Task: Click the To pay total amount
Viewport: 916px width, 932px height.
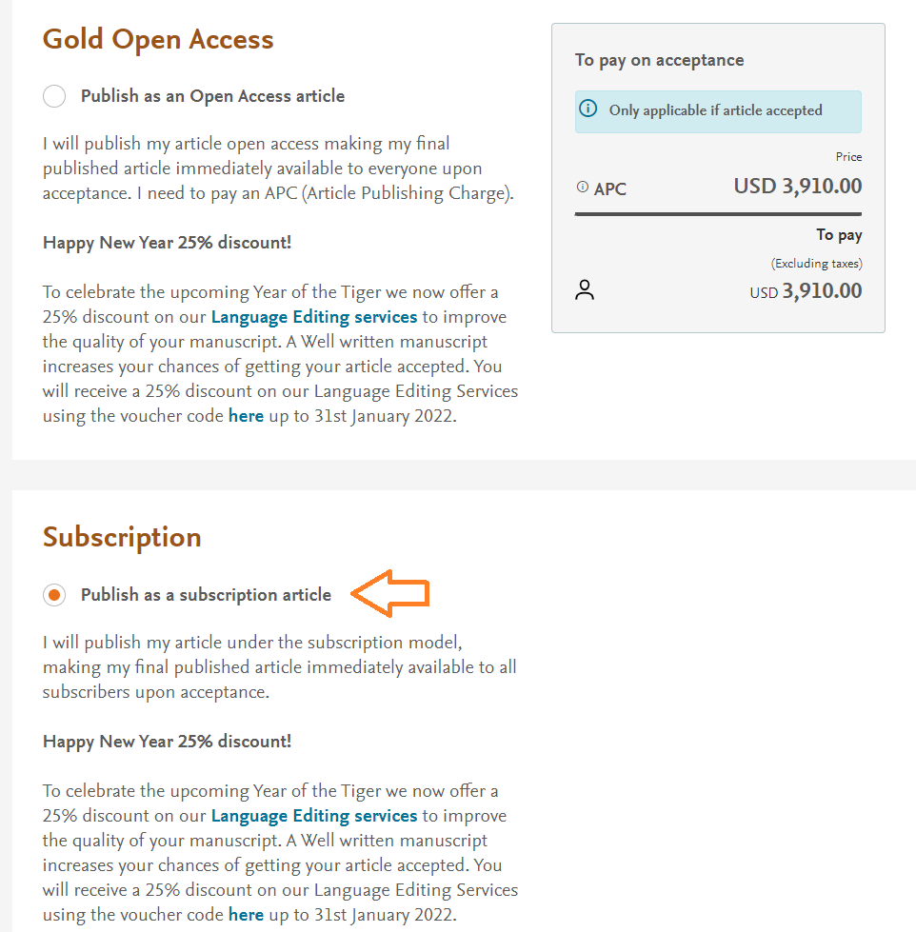Action: tap(806, 291)
